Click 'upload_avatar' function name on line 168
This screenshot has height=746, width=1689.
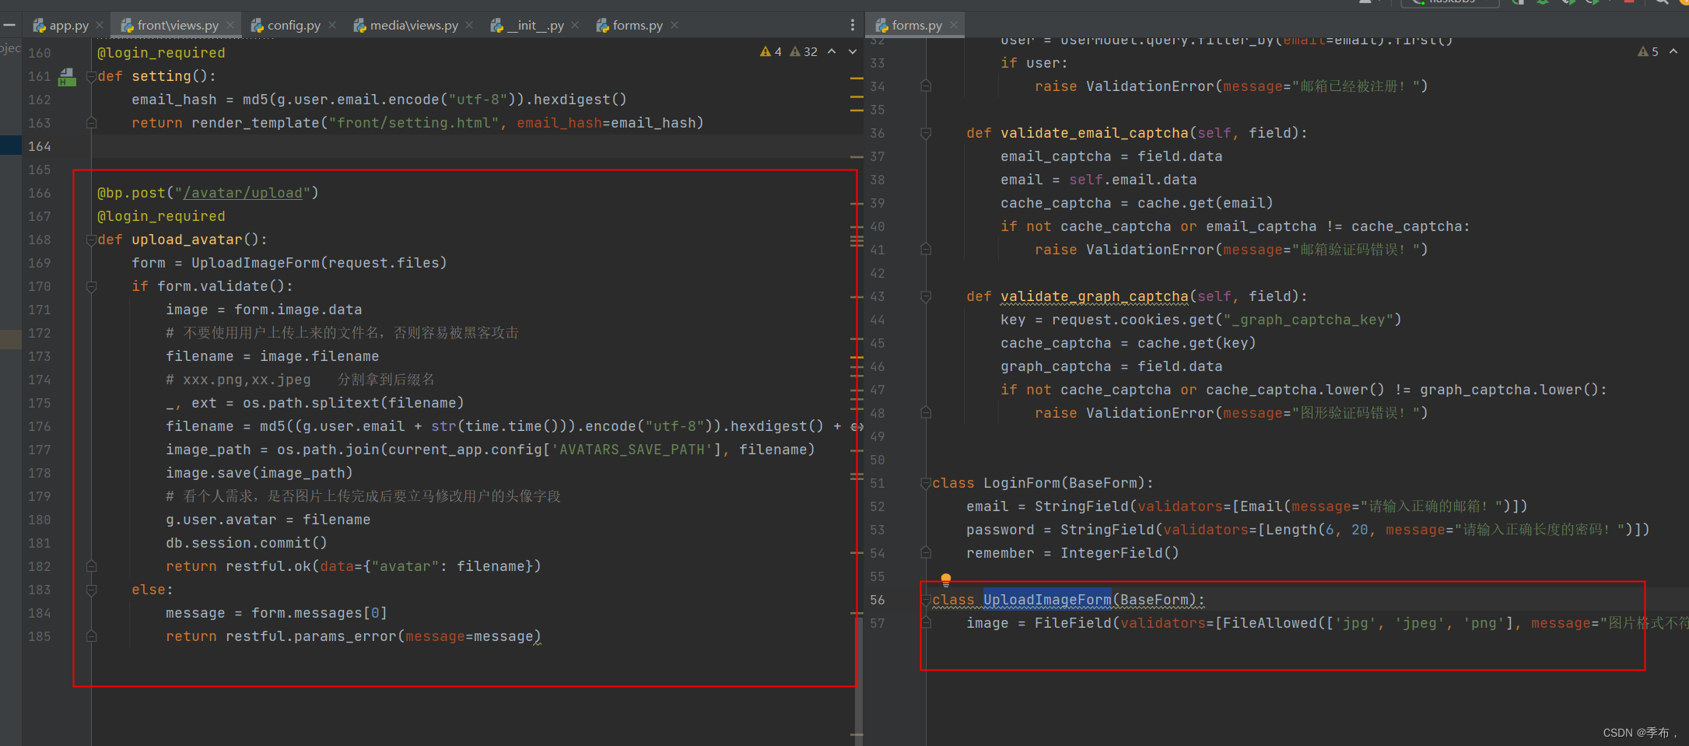(x=187, y=240)
